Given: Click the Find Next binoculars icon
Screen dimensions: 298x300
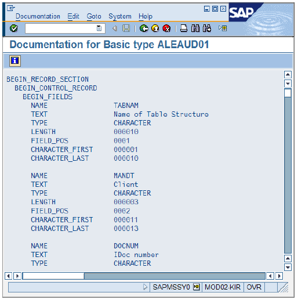Looking at the screenshot, I should [207, 28].
